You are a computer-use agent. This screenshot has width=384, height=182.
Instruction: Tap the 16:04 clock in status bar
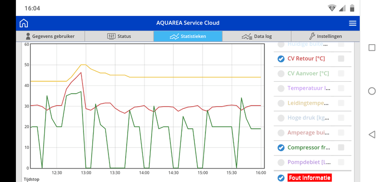[32, 8]
